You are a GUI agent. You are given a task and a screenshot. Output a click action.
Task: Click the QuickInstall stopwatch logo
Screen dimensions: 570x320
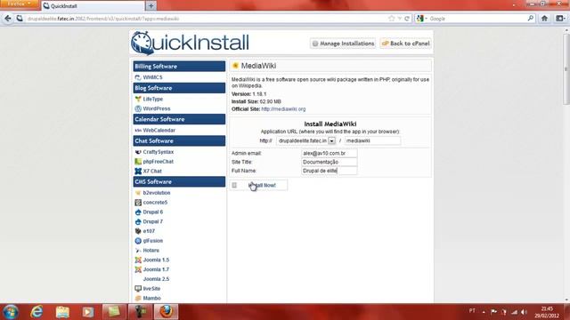coord(142,44)
